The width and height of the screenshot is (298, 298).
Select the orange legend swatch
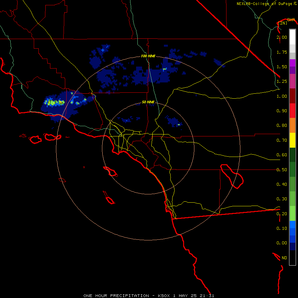pyautogui.click(x=292, y=125)
